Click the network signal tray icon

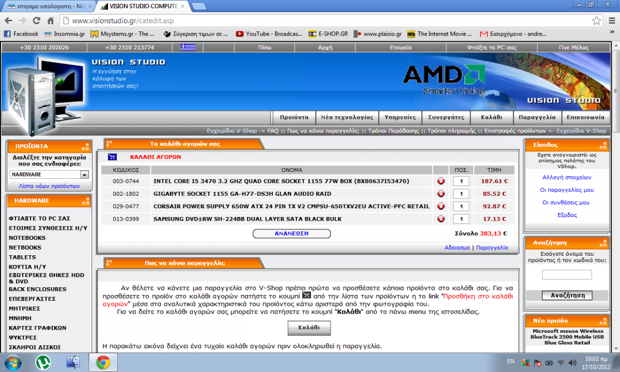click(x=561, y=363)
